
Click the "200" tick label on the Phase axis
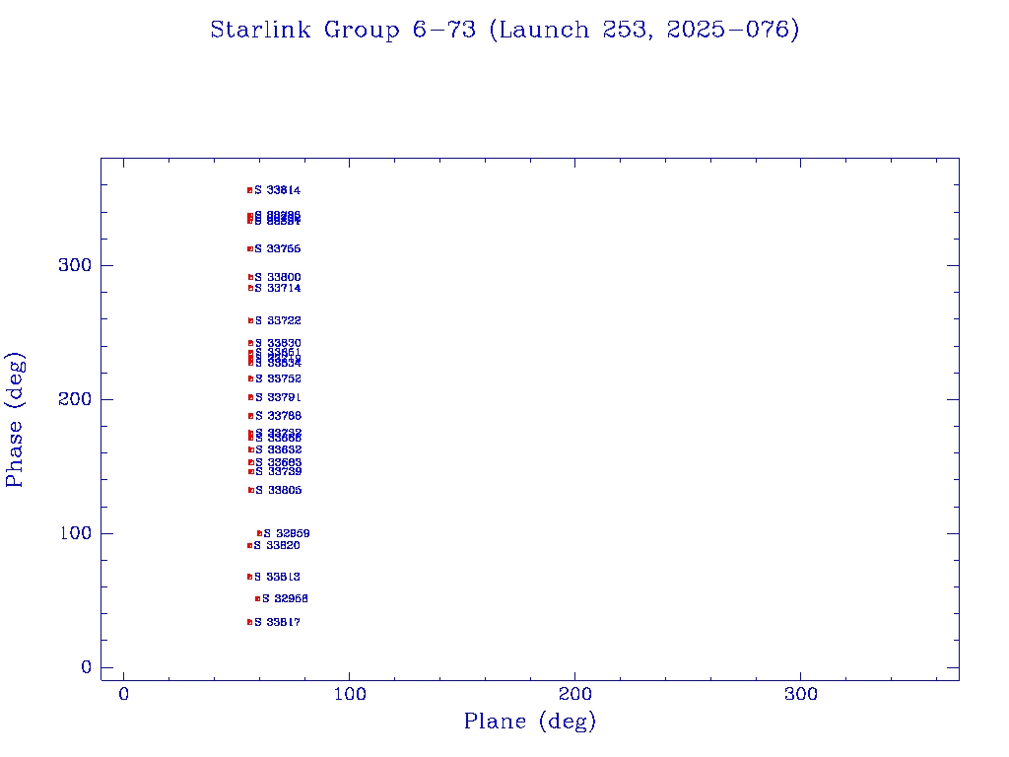click(75, 400)
